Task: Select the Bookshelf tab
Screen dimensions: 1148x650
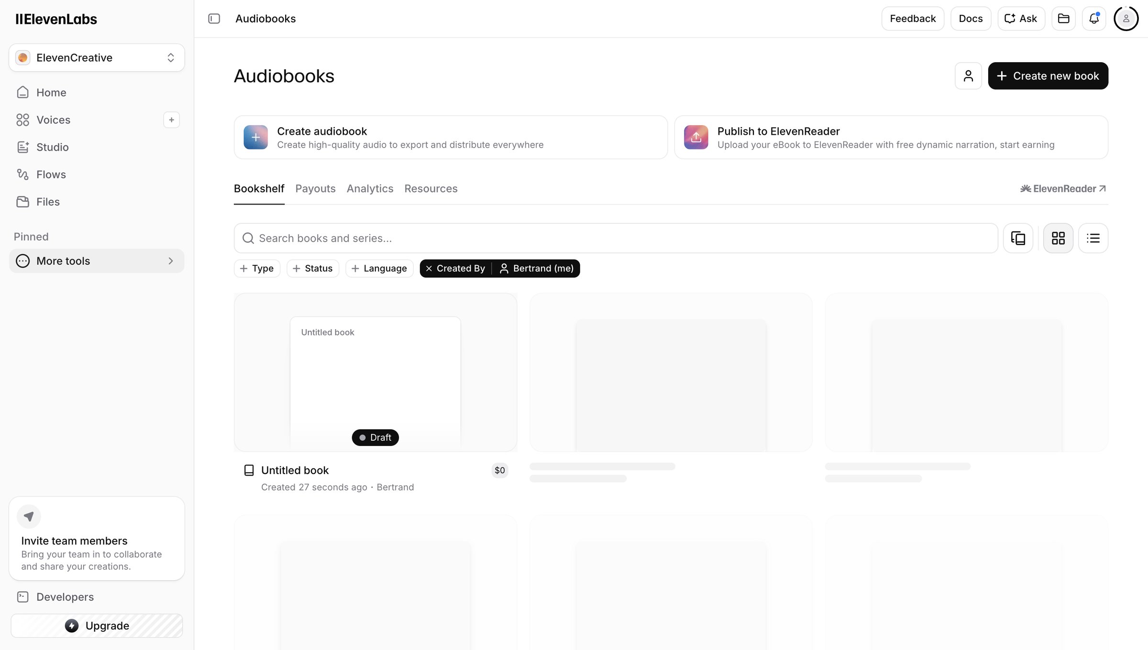Action: 259,189
